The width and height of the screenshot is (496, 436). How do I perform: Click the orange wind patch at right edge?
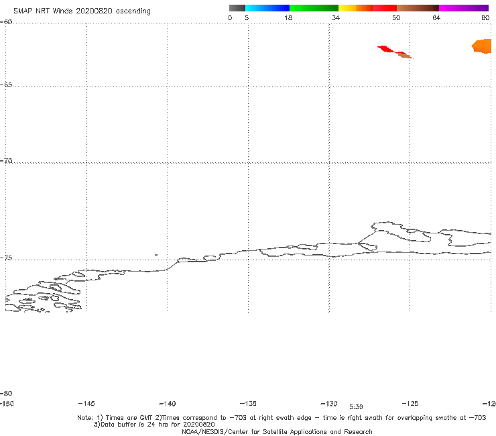482,46
